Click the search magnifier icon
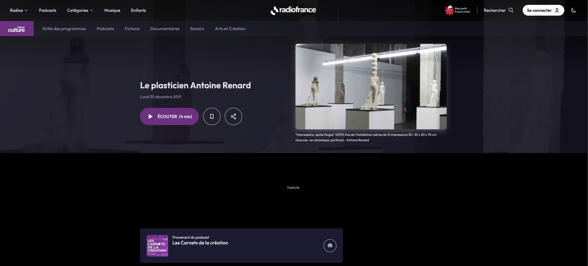Viewport: 588px width, 266px height. [511, 10]
